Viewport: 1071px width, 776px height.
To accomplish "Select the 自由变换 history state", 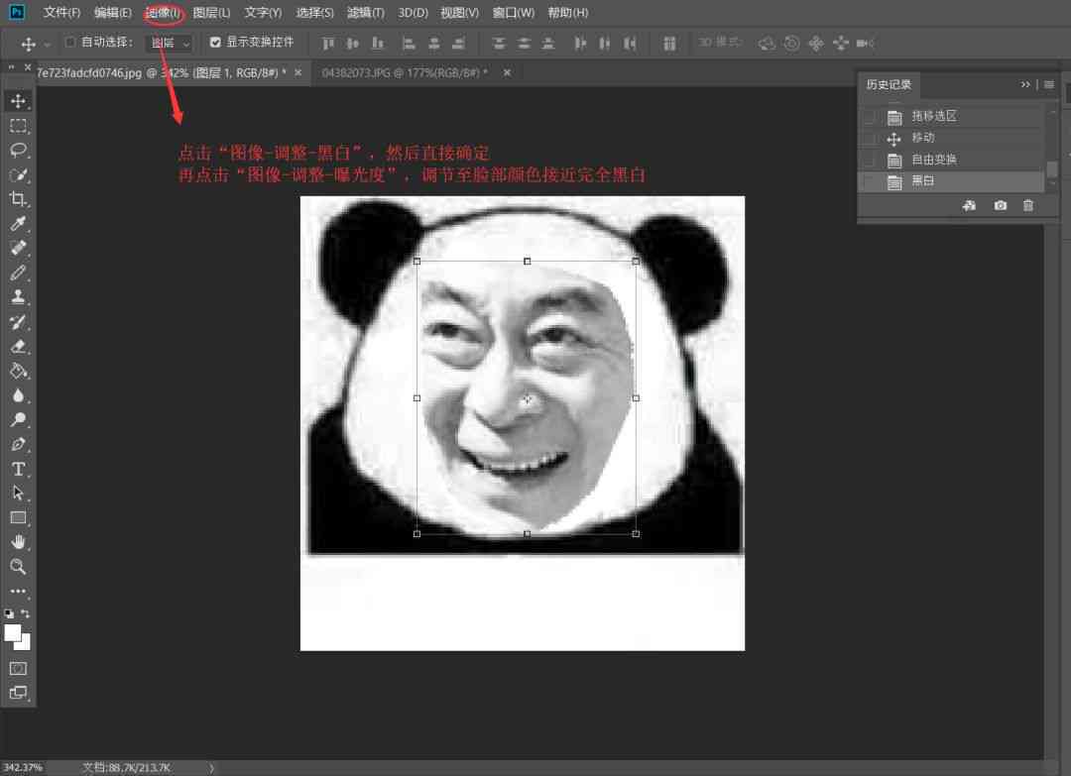I will tap(950, 161).
